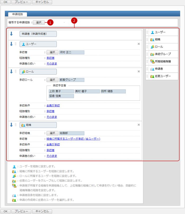Select the 組織 icon in the right palette
The height and width of the screenshot is (214, 185).
tap(152, 39)
